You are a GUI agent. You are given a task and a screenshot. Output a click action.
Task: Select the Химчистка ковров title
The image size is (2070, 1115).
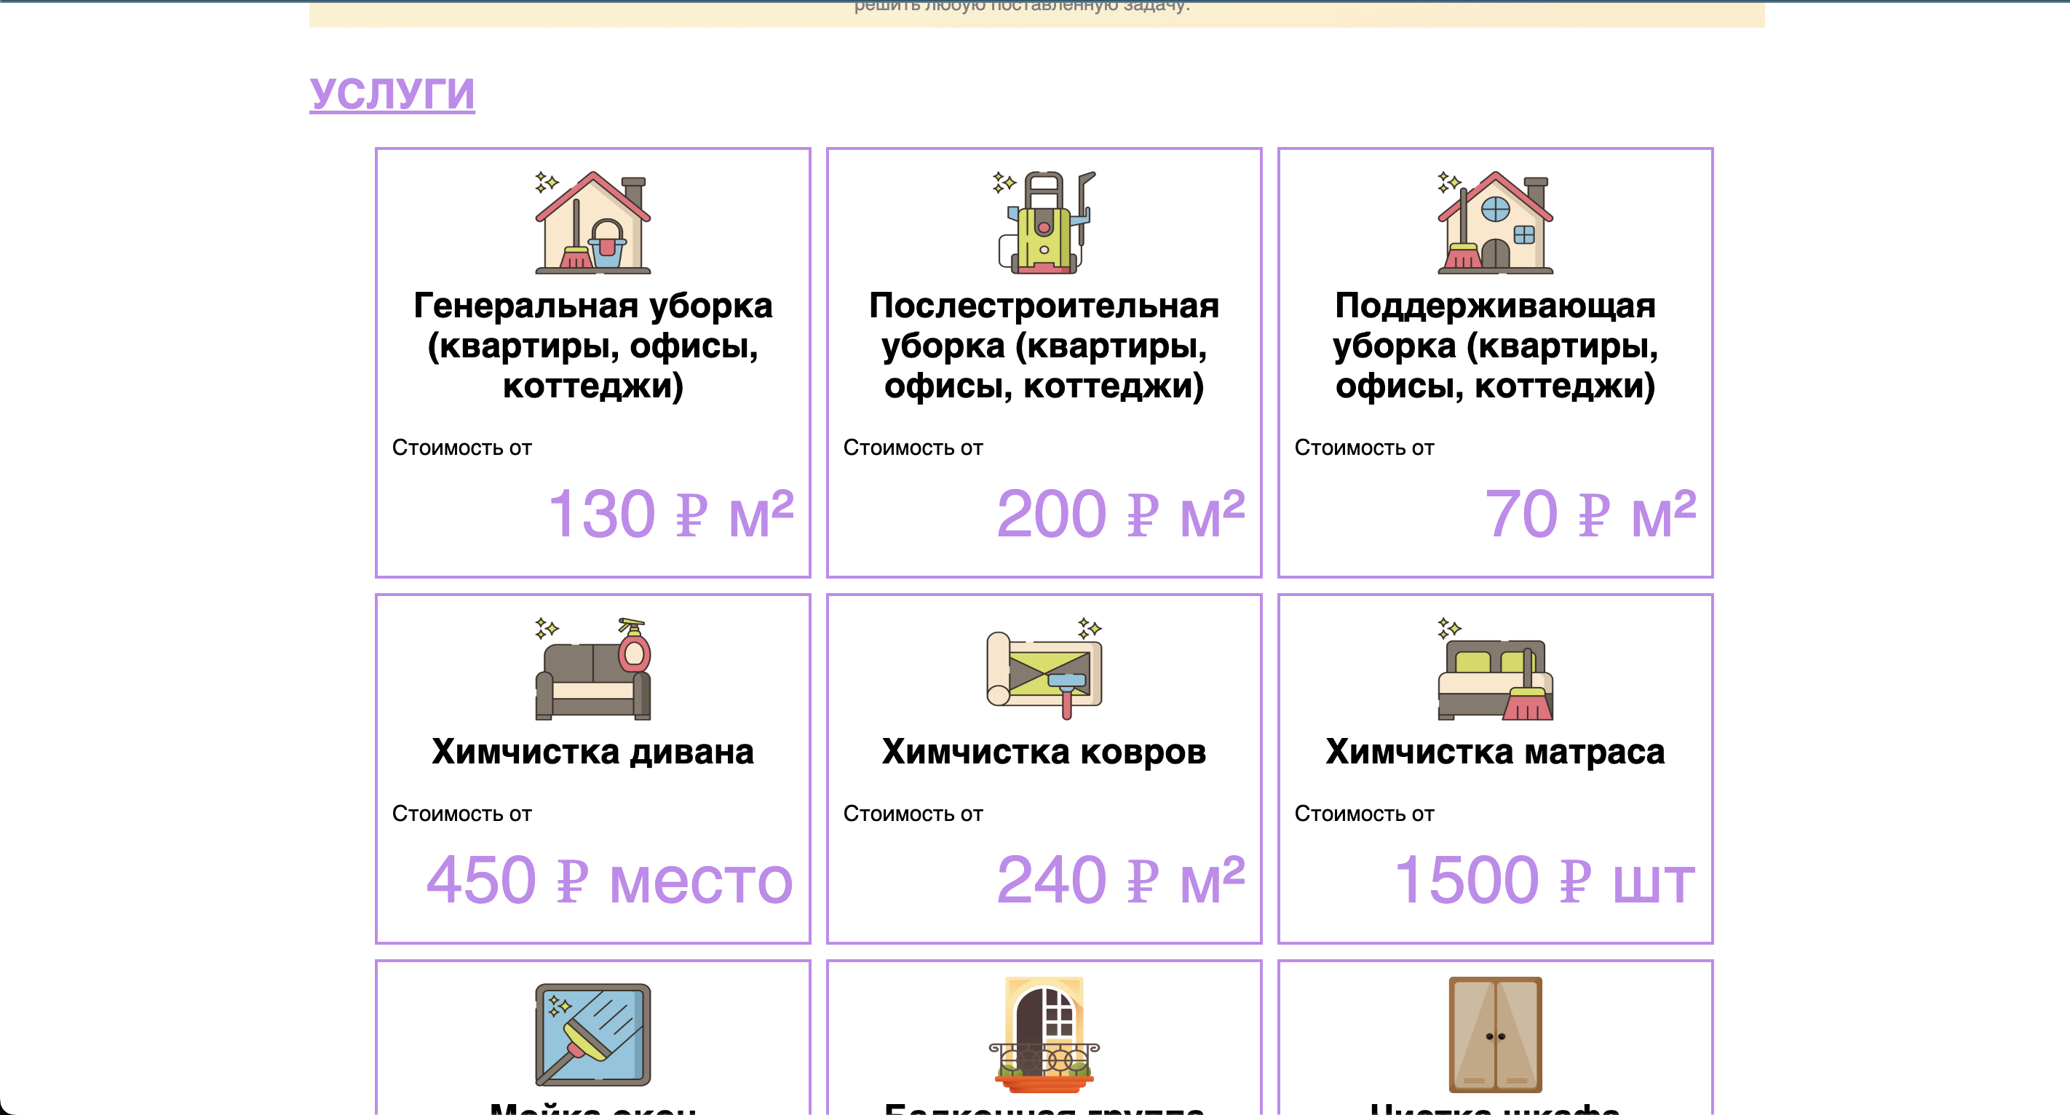click(1044, 752)
